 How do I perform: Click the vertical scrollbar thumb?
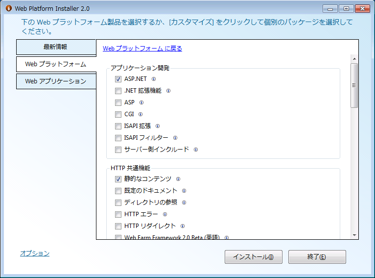pyautogui.click(x=354, y=85)
